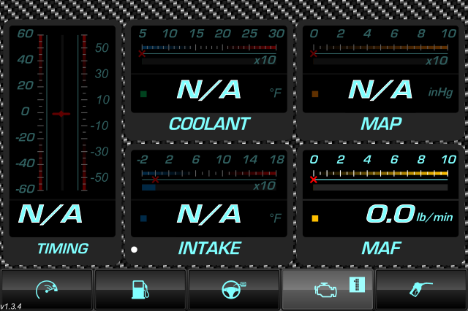
Task: Click the °F unit in INTAKE gauge
Action: 275,218
